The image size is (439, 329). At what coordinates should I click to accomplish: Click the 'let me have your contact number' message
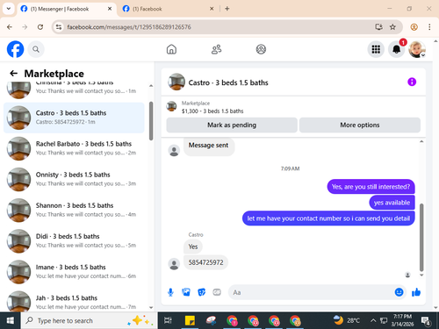tap(328, 218)
